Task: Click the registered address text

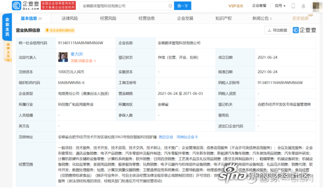Action: click(x=108, y=137)
